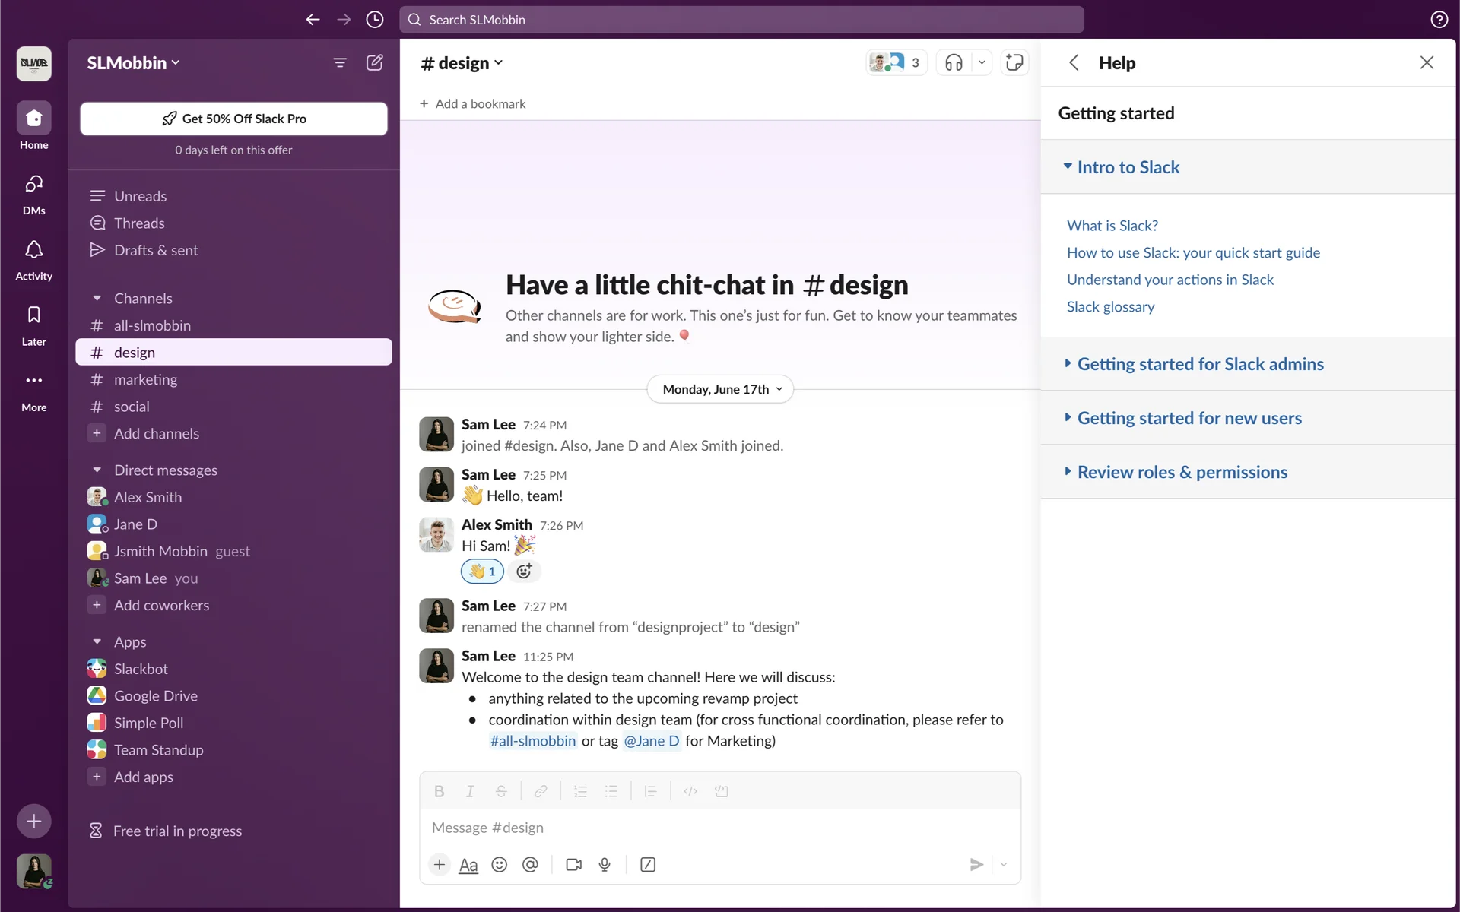Toggle the Aa formatting toolbar visibility

coord(468,865)
